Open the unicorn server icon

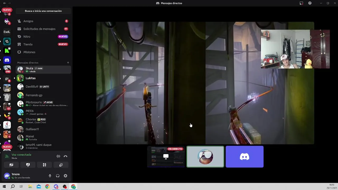[x=7, y=21]
